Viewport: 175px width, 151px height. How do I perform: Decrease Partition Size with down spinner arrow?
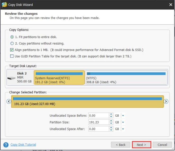[x=111, y=123]
